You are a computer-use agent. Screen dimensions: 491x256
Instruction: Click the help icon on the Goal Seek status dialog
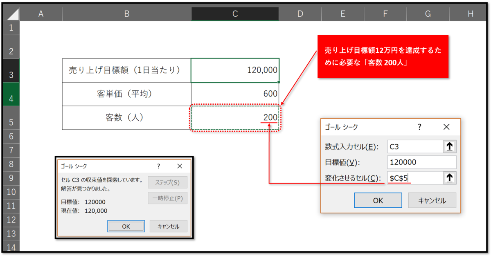(x=159, y=166)
